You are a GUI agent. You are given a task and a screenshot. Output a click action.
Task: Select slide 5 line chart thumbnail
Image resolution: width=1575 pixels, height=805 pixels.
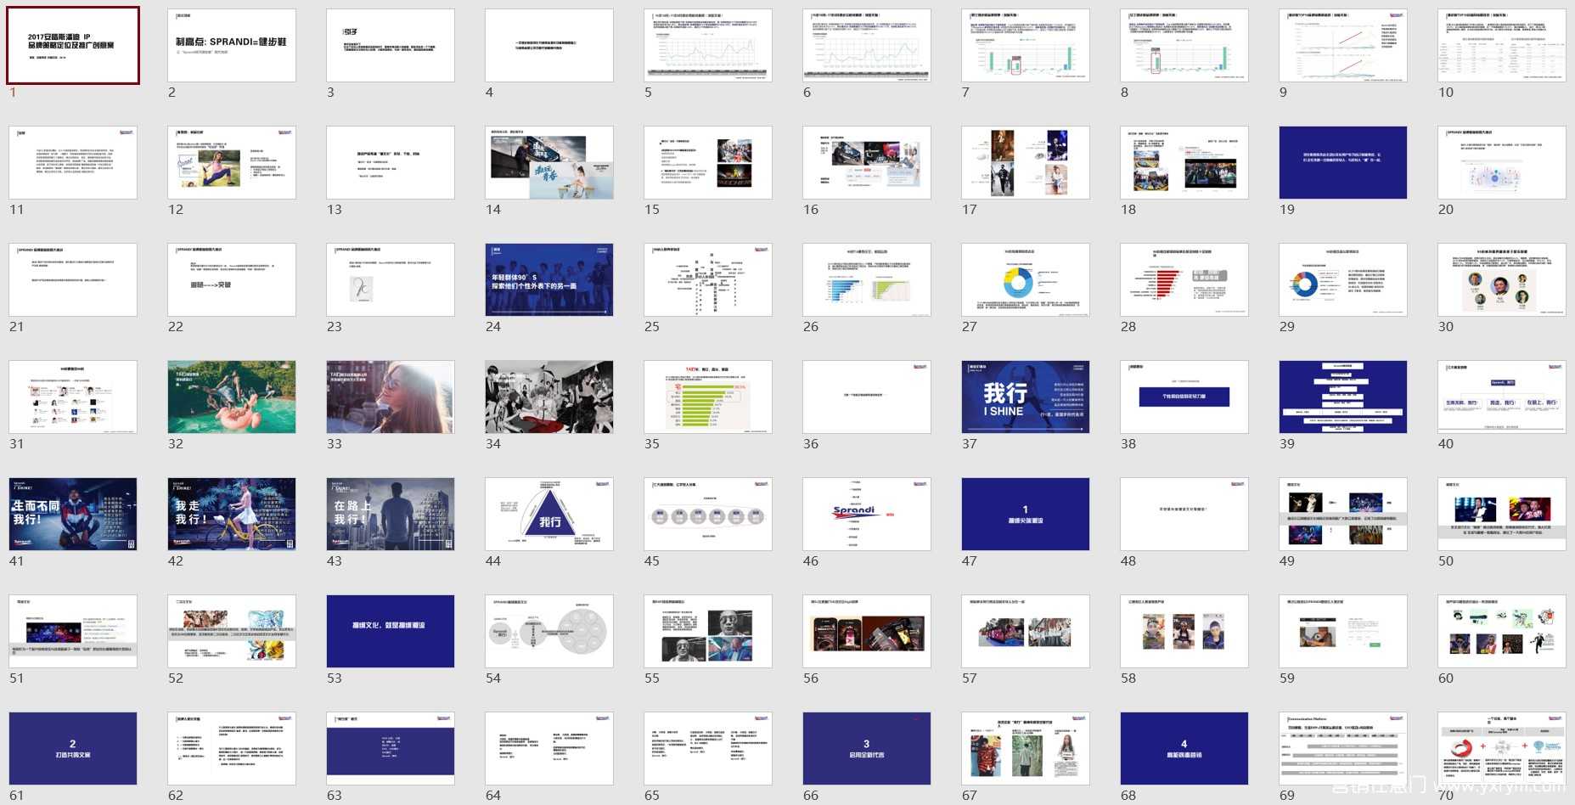point(708,45)
